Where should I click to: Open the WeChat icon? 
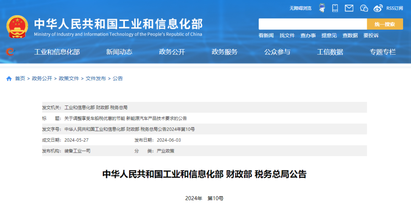(364, 8)
